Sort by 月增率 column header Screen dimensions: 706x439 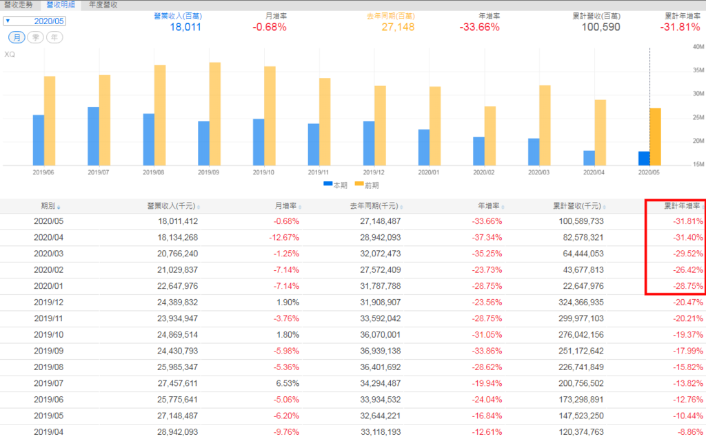click(x=288, y=206)
